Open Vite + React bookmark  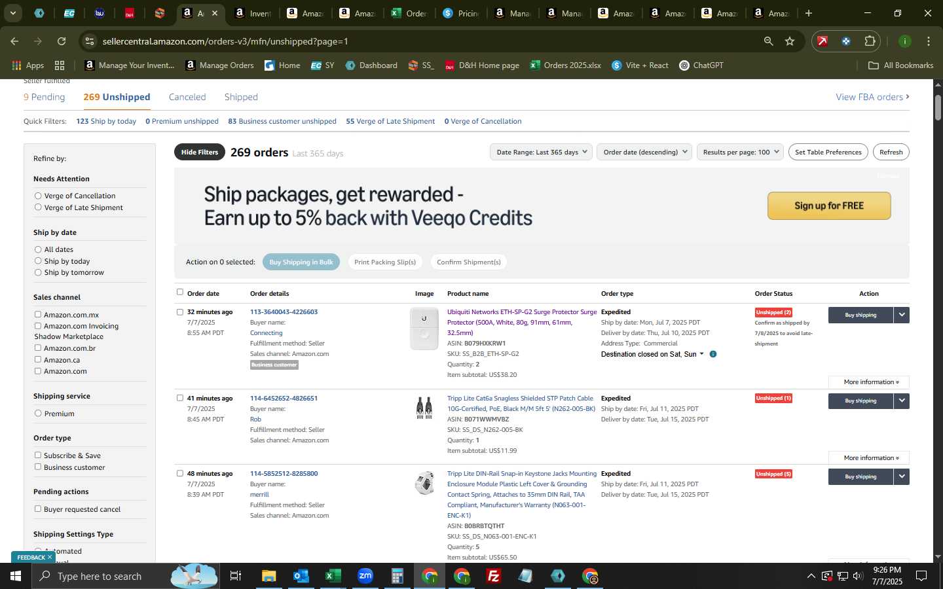[x=640, y=65]
